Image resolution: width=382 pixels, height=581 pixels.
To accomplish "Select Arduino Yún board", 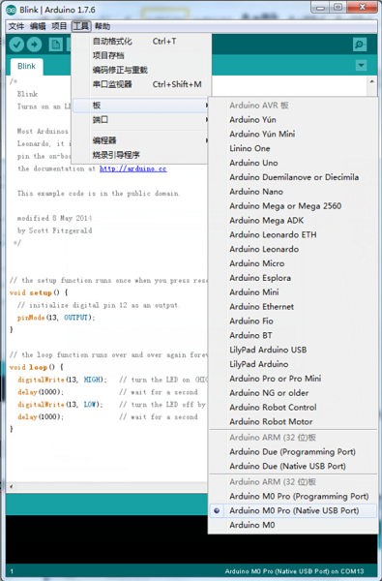I will [293, 120].
